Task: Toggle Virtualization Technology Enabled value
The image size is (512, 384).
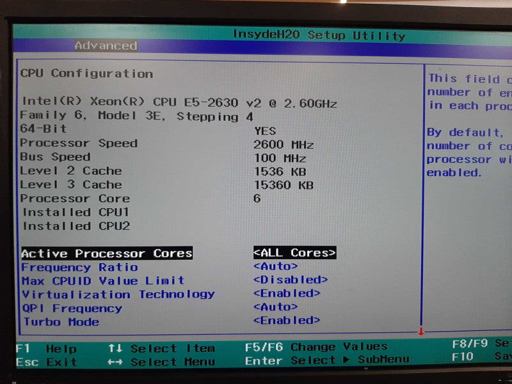Action: pyautogui.click(x=287, y=293)
